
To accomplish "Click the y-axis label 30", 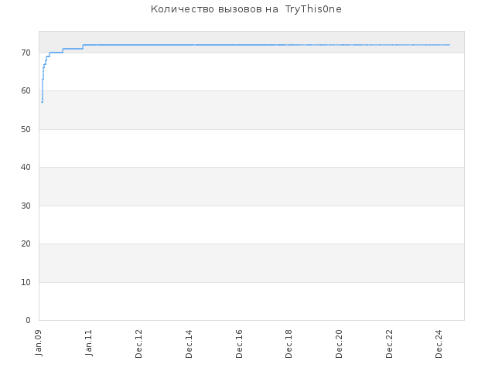I will [x=26, y=206].
